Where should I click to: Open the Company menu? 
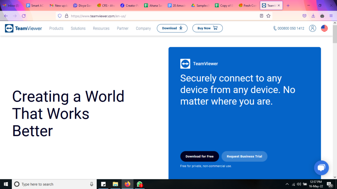pyautogui.click(x=143, y=28)
